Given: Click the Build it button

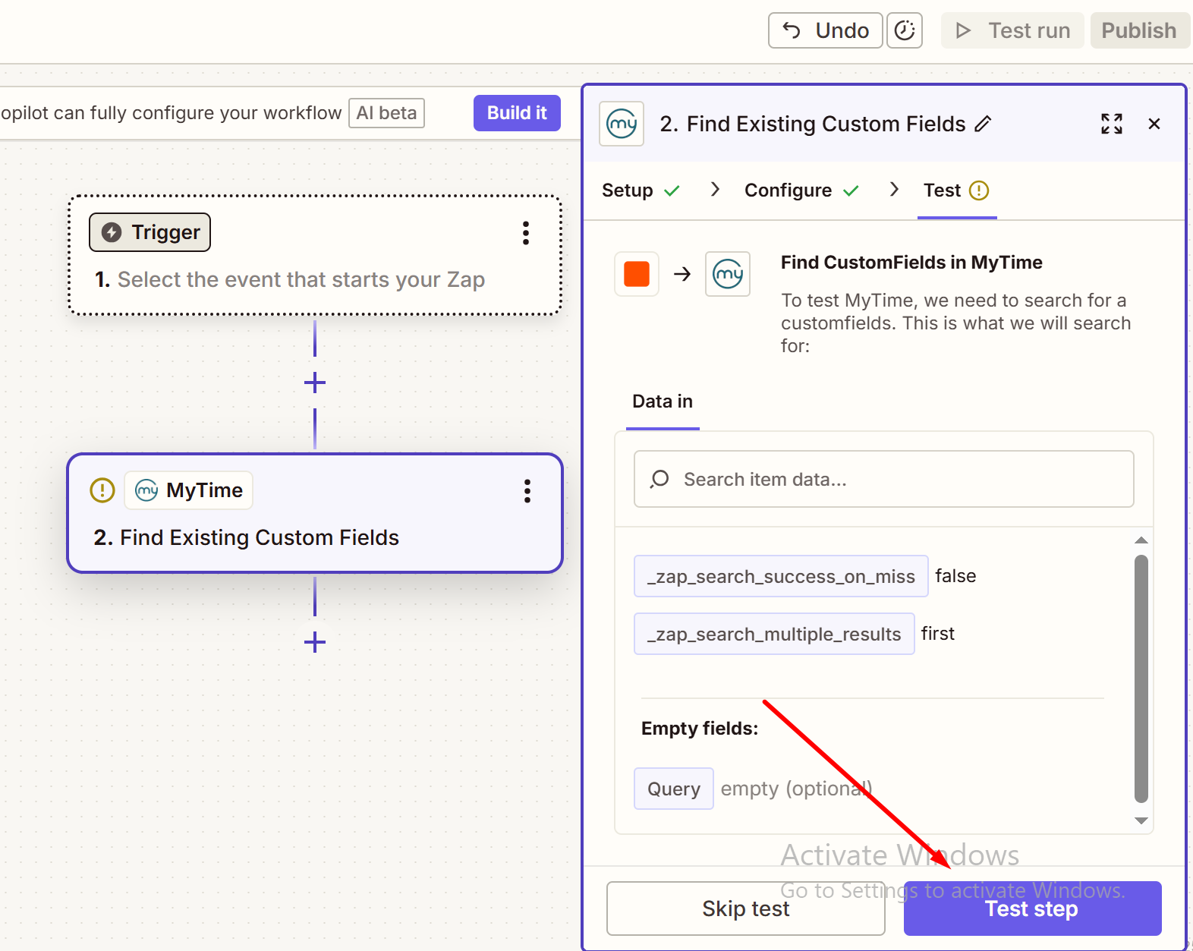Looking at the screenshot, I should pyautogui.click(x=517, y=113).
